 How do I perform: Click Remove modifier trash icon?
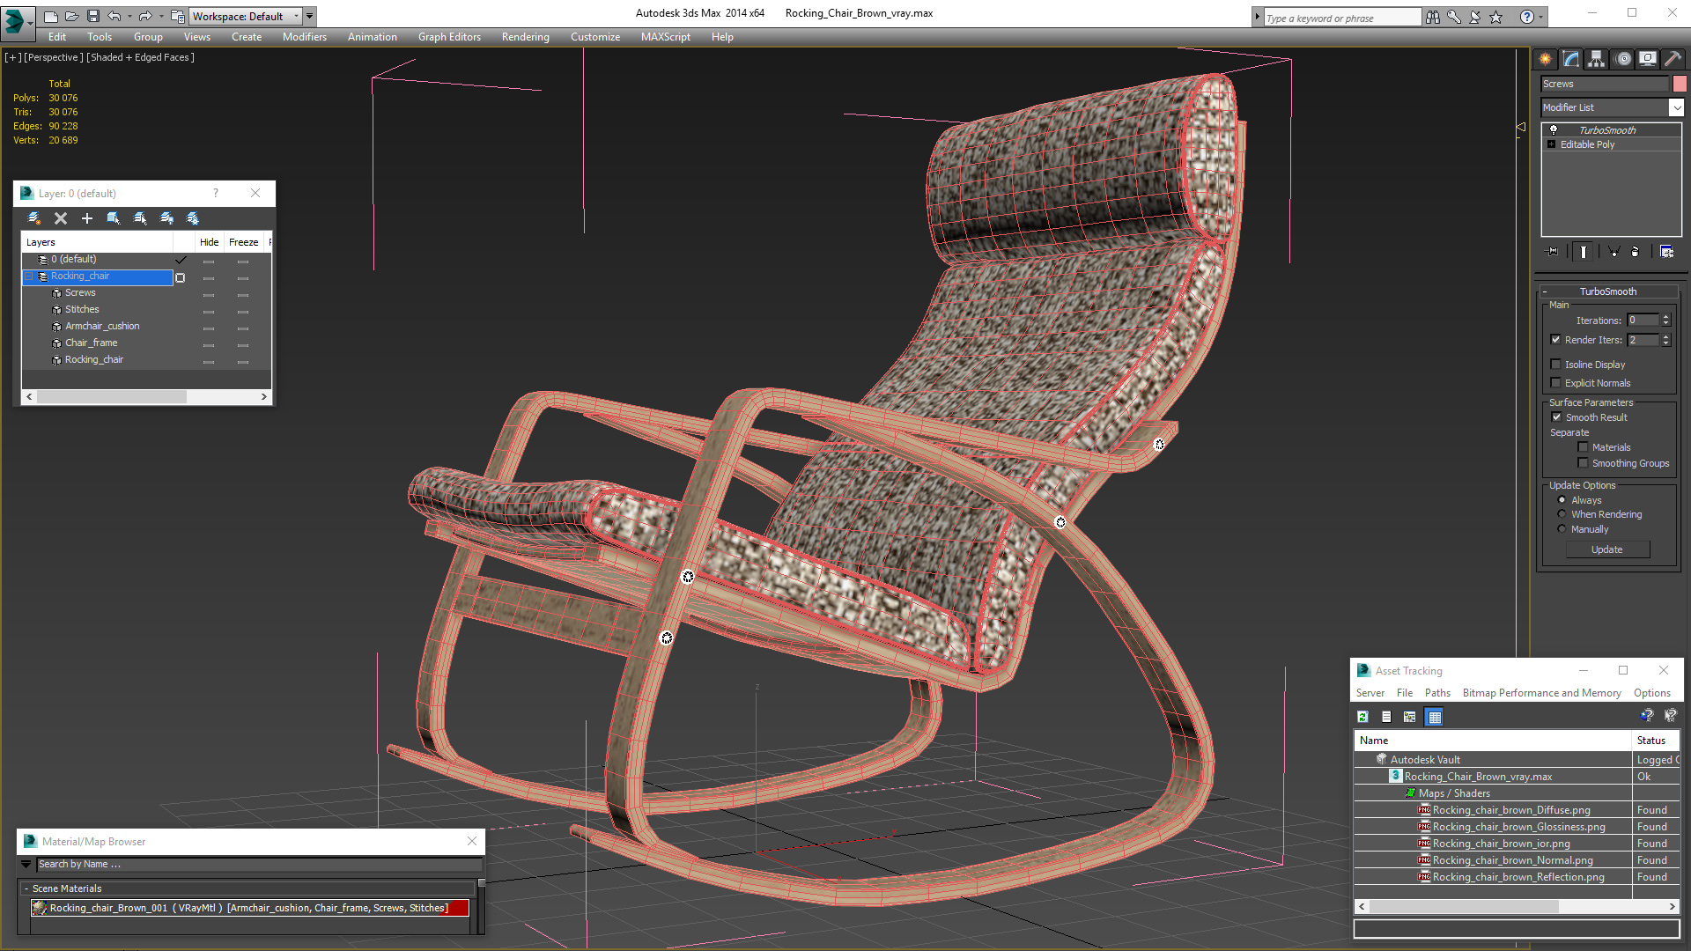[x=1636, y=252]
